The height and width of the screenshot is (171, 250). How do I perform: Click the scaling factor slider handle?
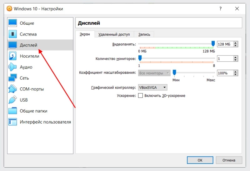pos(174,72)
